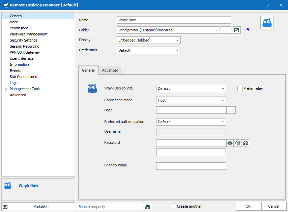Open the Credentials dropdown
288x212 pixels.
click(x=177, y=50)
